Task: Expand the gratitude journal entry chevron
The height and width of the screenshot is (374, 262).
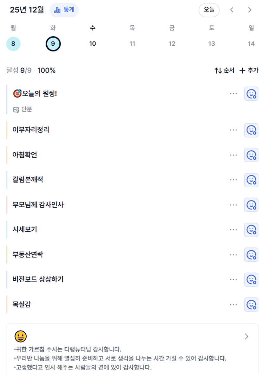Action: point(247,337)
